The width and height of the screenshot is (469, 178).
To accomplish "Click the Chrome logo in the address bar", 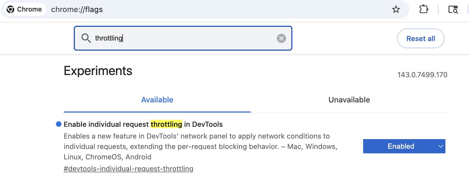I will (10, 9).
